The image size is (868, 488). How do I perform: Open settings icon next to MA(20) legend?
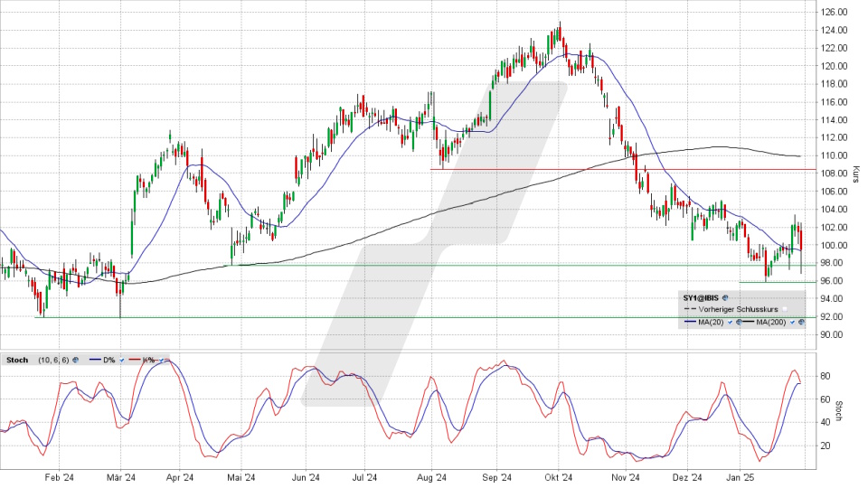740,322
